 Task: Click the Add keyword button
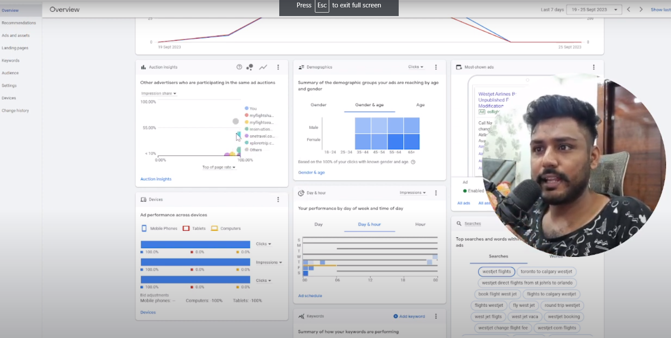[x=409, y=316]
